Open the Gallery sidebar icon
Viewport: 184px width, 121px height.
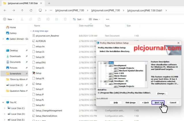coord(7,33)
